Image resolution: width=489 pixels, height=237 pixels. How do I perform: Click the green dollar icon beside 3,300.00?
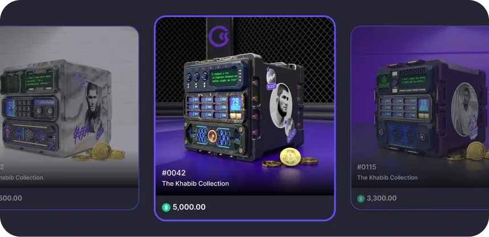tap(361, 199)
